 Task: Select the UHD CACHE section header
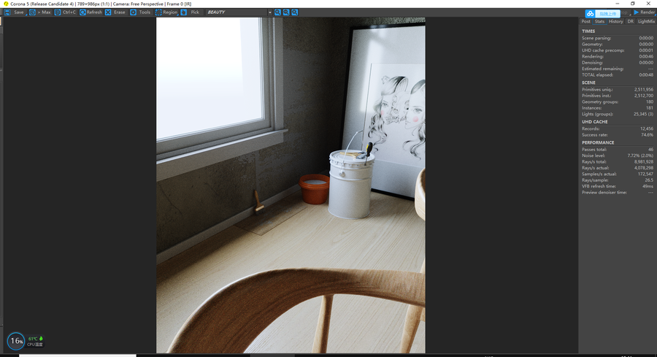[x=594, y=121]
